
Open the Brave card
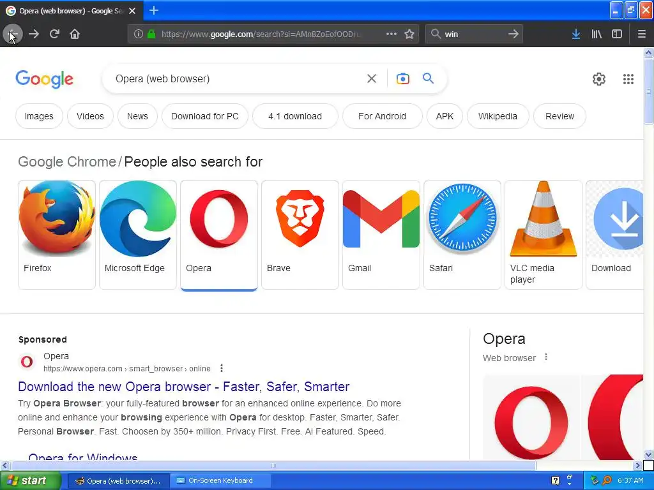point(300,235)
